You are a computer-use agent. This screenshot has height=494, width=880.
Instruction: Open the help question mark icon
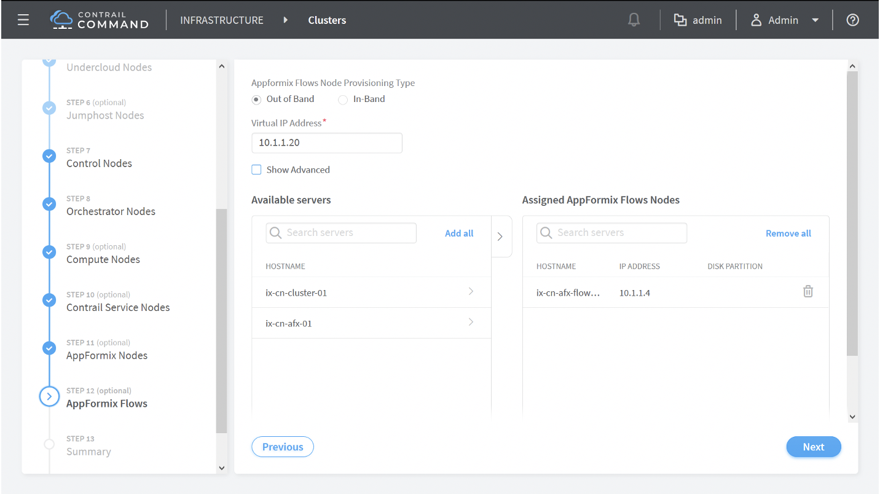852,20
